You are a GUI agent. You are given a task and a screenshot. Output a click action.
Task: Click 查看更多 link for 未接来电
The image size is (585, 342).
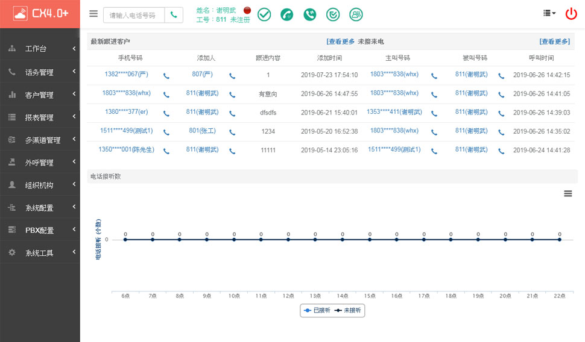(554, 42)
